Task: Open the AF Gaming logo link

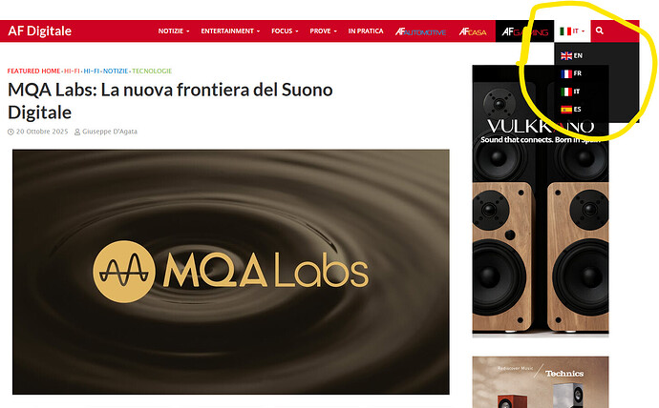Action: click(525, 31)
